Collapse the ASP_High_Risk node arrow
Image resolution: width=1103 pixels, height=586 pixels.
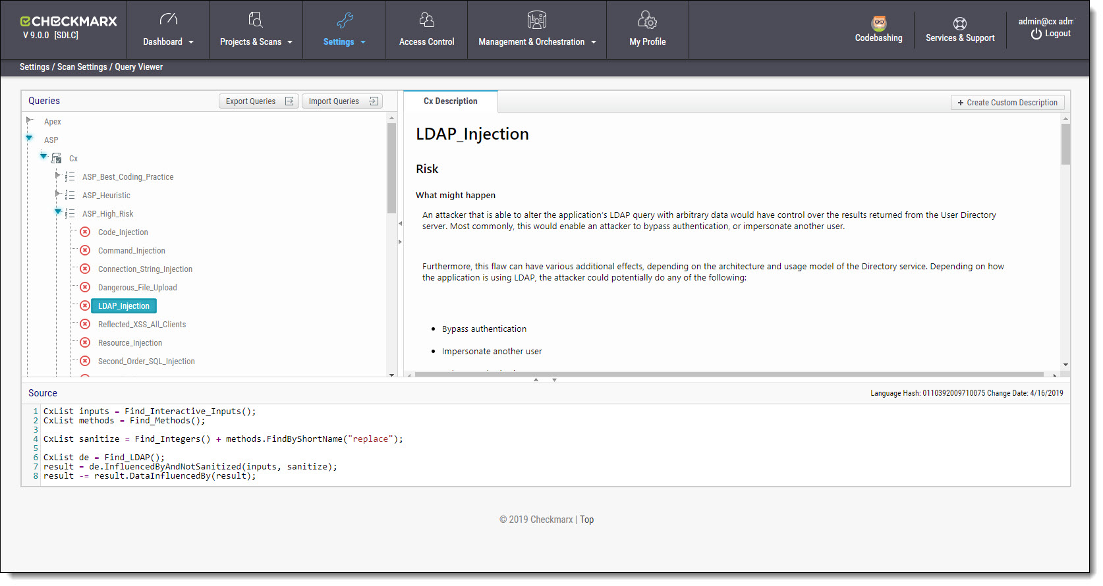[58, 211]
